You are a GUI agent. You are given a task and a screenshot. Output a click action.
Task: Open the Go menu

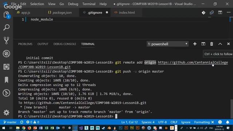62,4
